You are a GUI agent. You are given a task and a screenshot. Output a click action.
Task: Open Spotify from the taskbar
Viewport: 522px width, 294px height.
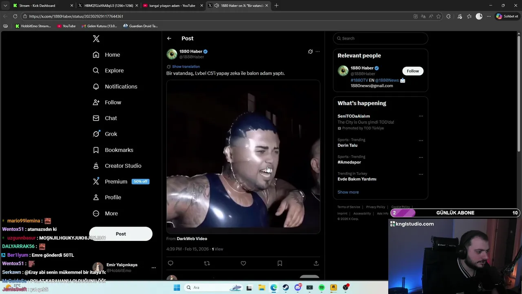(322, 288)
